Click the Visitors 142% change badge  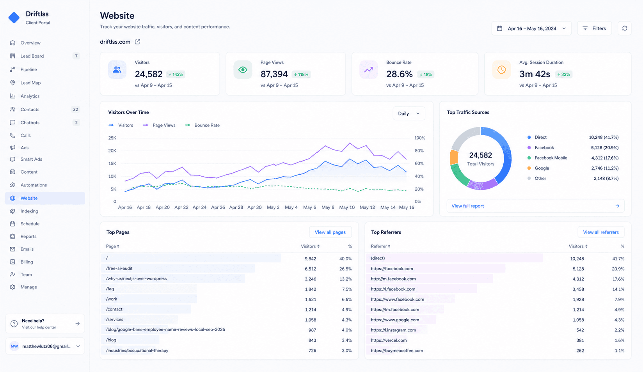(176, 74)
